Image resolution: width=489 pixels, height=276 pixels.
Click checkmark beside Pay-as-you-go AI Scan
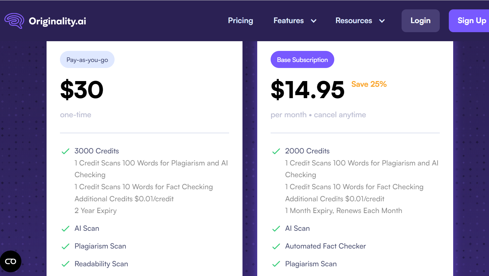(65, 229)
